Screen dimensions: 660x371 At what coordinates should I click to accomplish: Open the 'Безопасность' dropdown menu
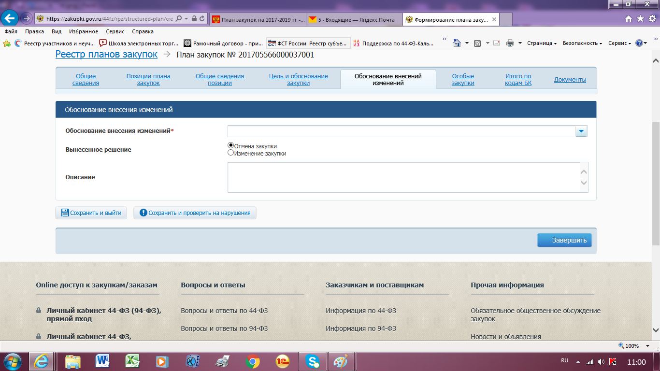pyautogui.click(x=582, y=43)
